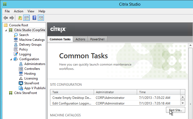Collapse the Configuration tree node

click(11, 59)
